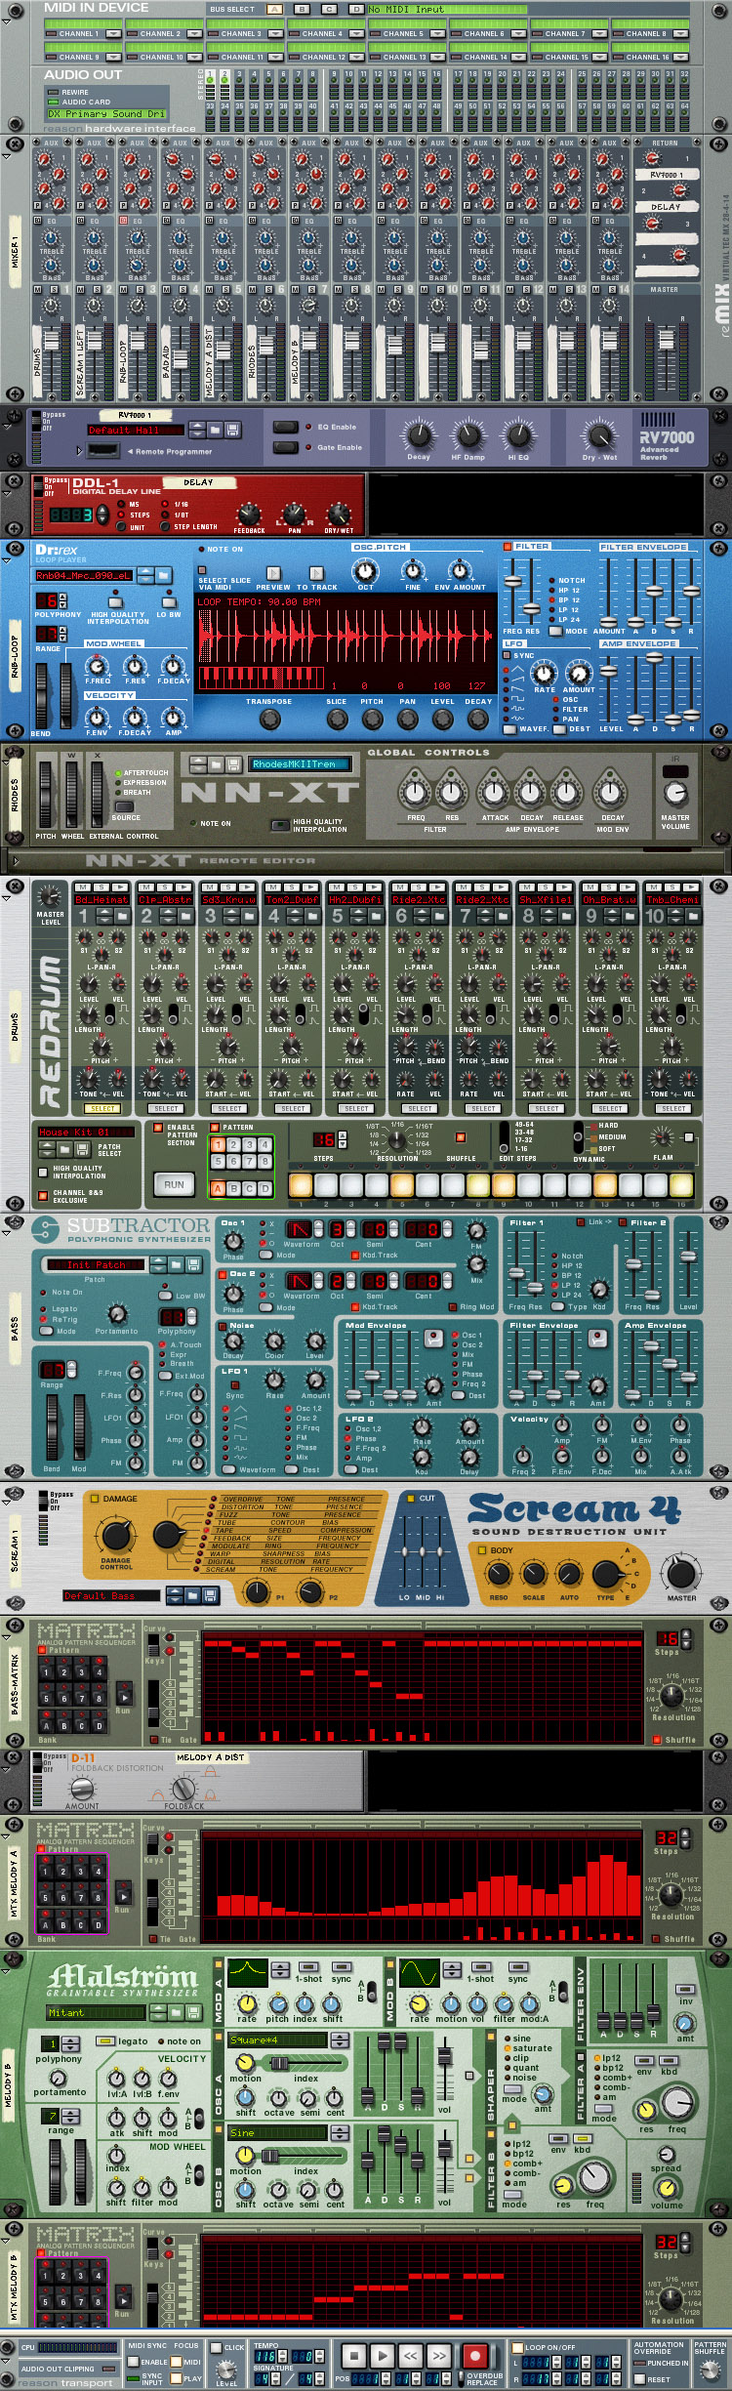Expand the NN-XT Remote Editor panel

tap(14, 861)
